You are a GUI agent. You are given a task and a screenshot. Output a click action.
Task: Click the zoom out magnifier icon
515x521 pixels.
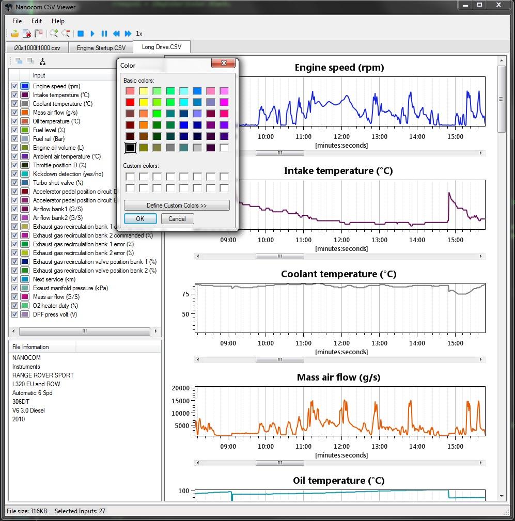click(x=66, y=34)
